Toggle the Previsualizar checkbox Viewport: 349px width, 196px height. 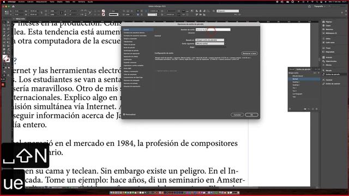124,114
